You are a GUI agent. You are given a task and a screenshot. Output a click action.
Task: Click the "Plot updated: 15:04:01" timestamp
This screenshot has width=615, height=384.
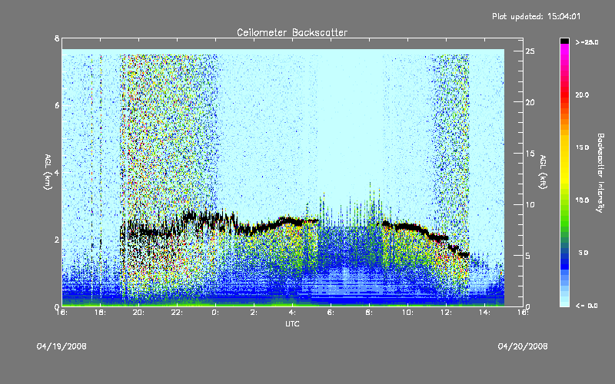(536, 16)
